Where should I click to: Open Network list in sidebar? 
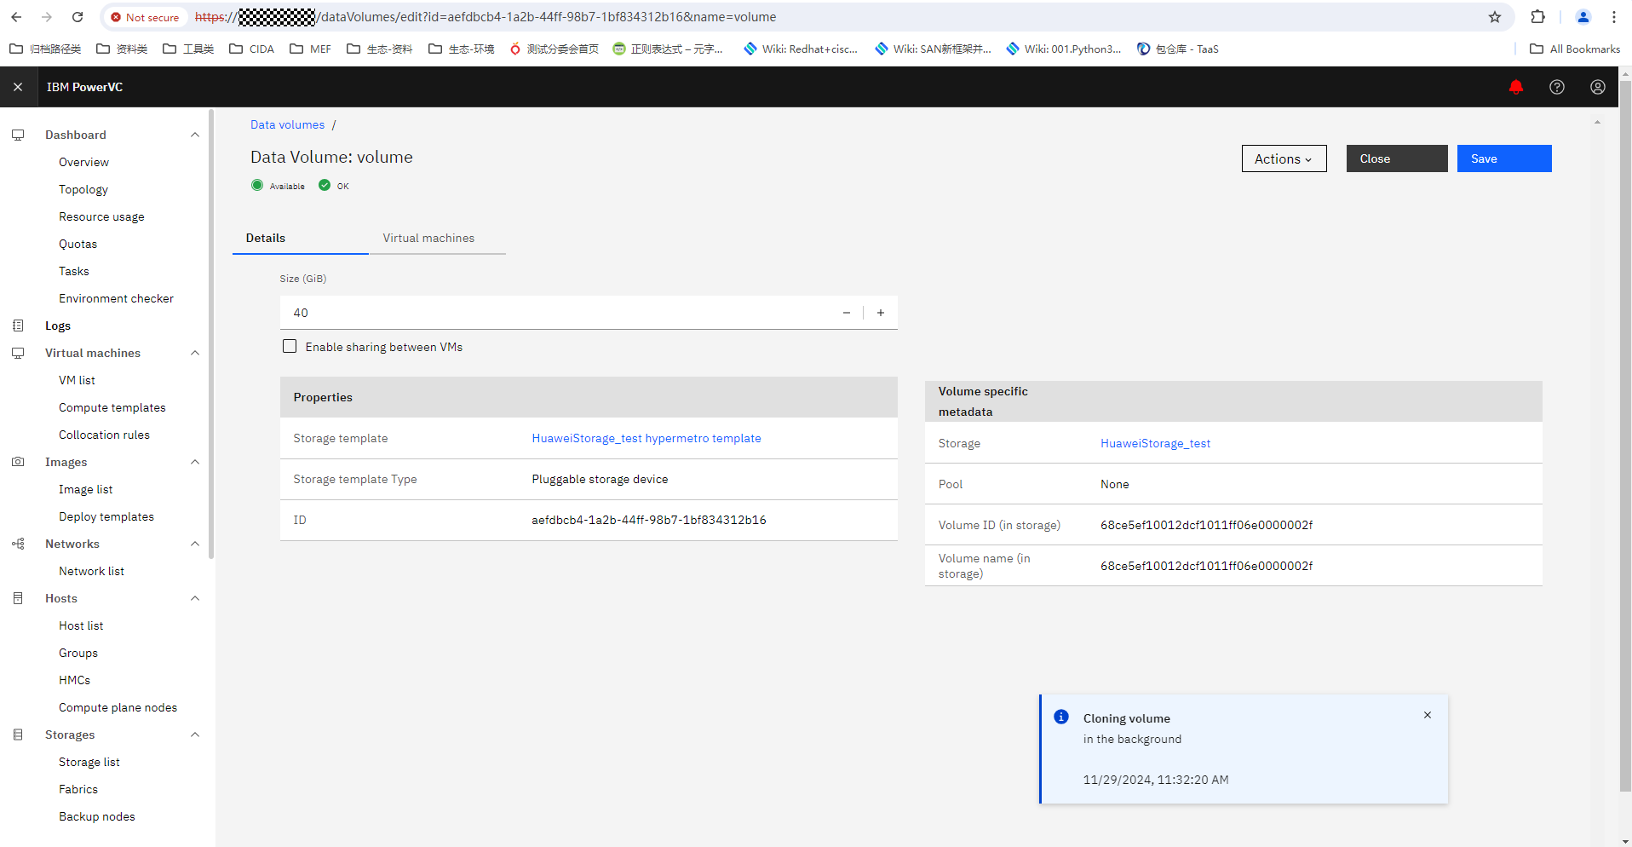[91, 571]
